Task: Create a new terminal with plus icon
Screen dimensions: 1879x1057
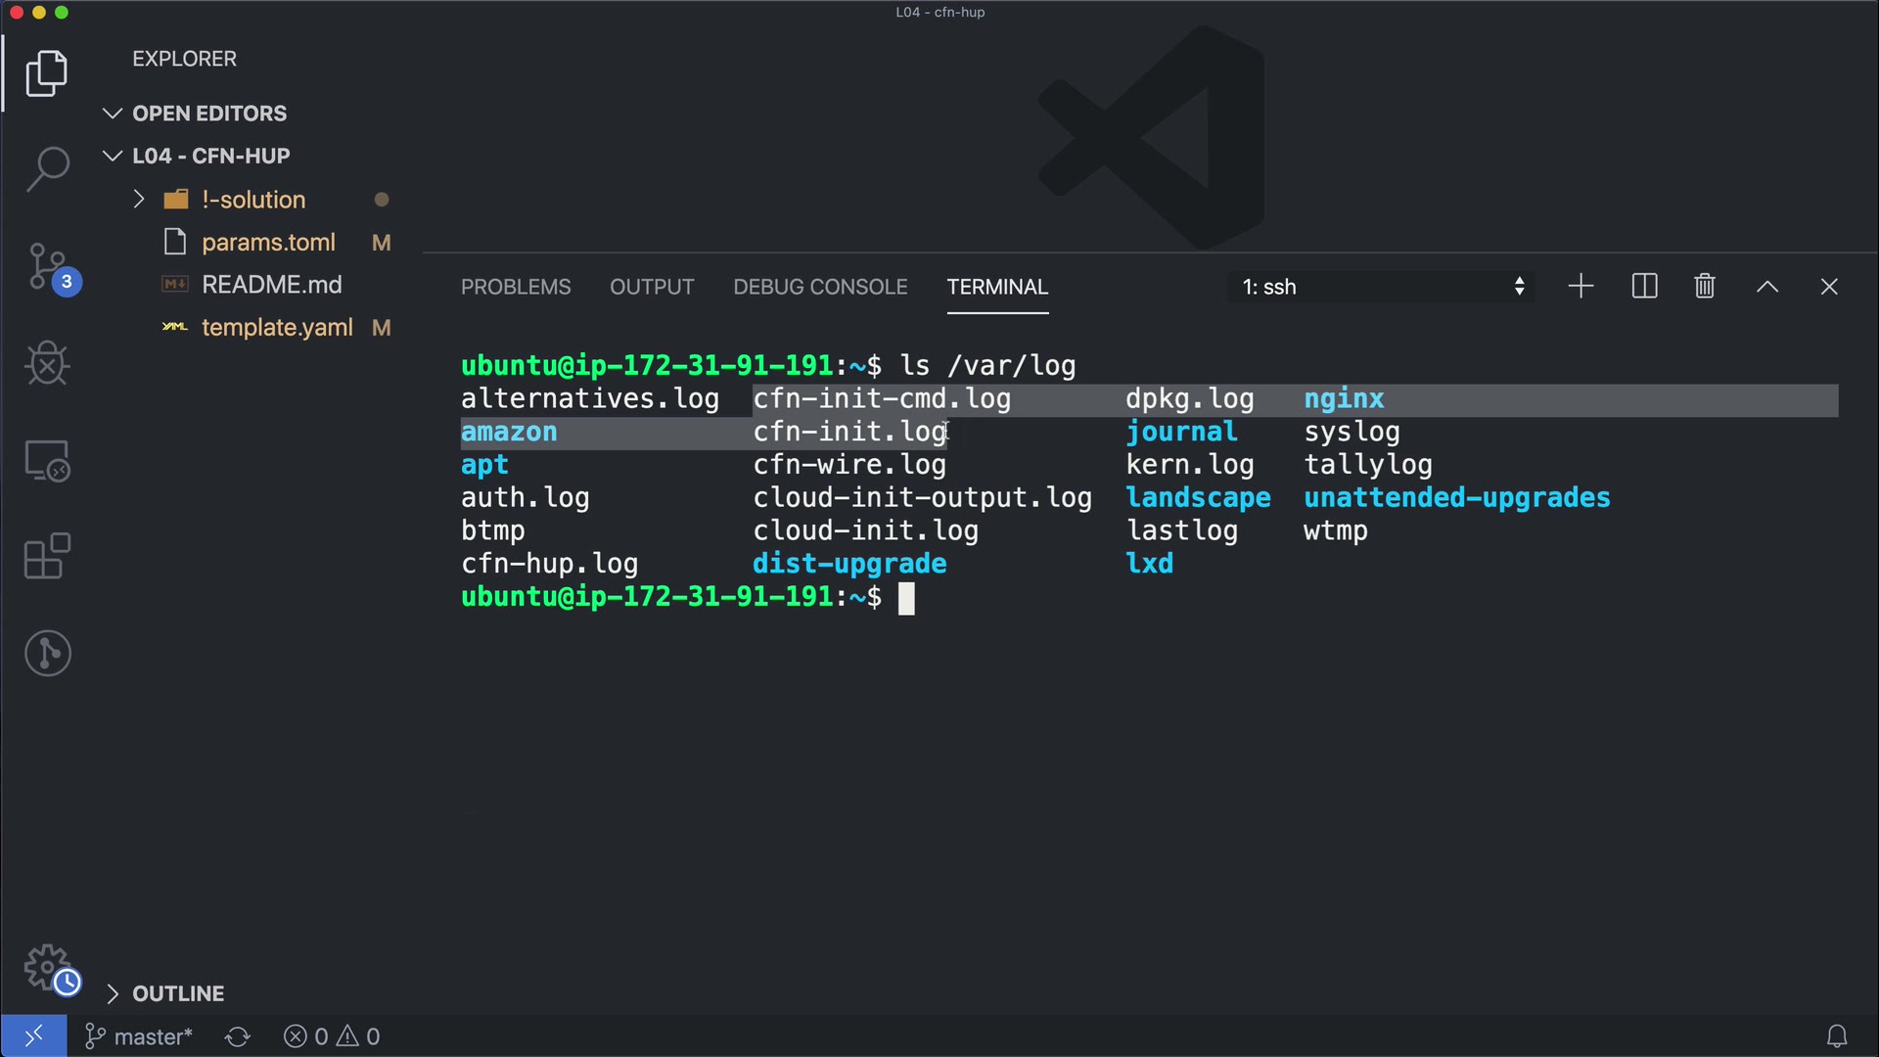Action: pos(1581,287)
